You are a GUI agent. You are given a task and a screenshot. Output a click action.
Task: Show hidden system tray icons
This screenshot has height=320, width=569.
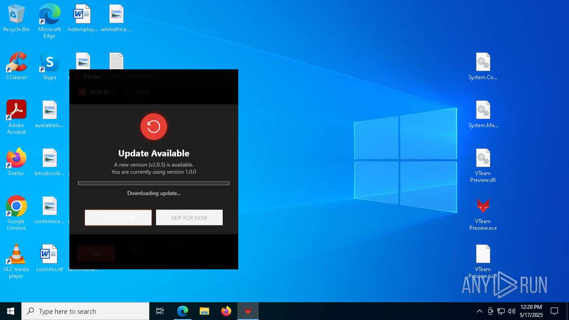click(479, 311)
